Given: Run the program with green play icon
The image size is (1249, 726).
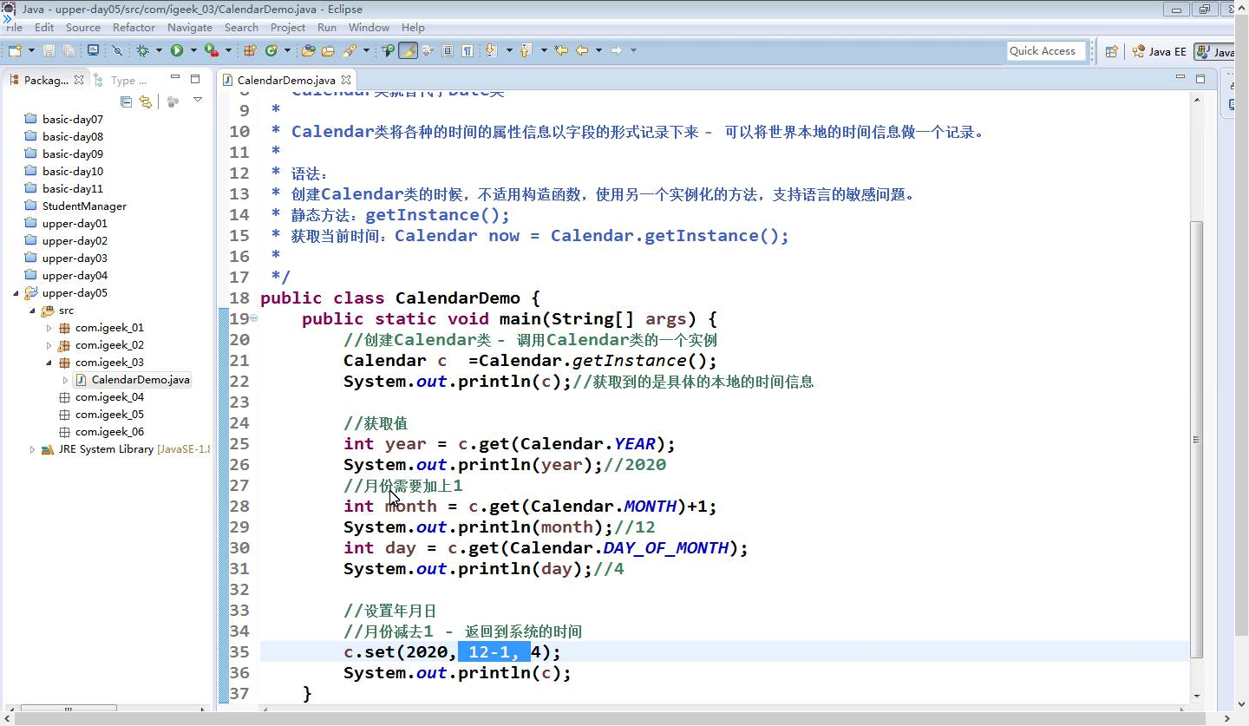Looking at the screenshot, I should pos(177,51).
